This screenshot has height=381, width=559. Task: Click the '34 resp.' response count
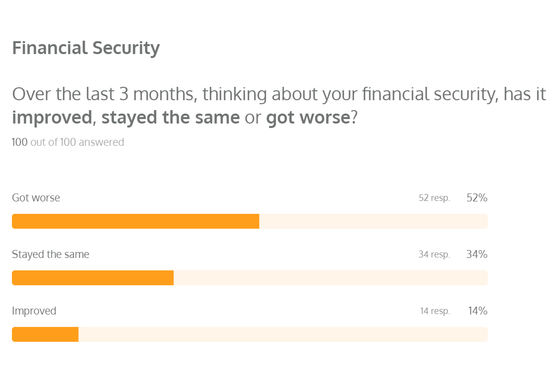click(x=434, y=254)
